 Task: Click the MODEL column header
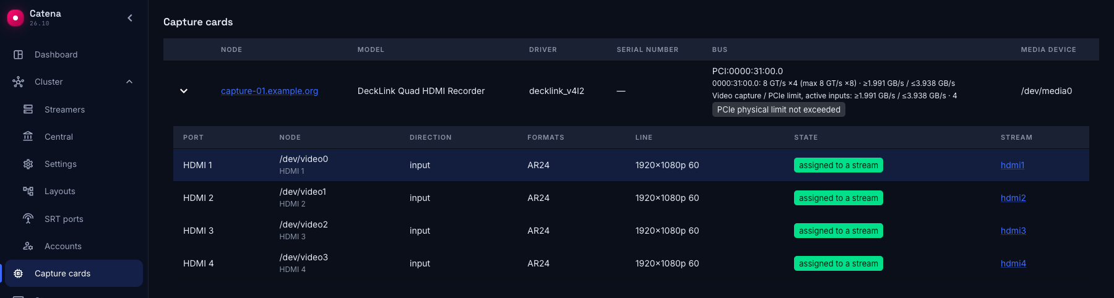click(371, 49)
